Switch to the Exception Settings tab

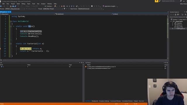104,101
